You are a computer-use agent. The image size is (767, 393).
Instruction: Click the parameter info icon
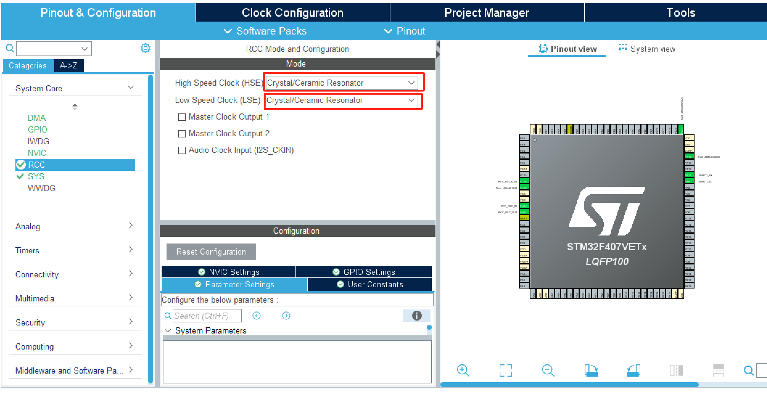pos(417,316)
